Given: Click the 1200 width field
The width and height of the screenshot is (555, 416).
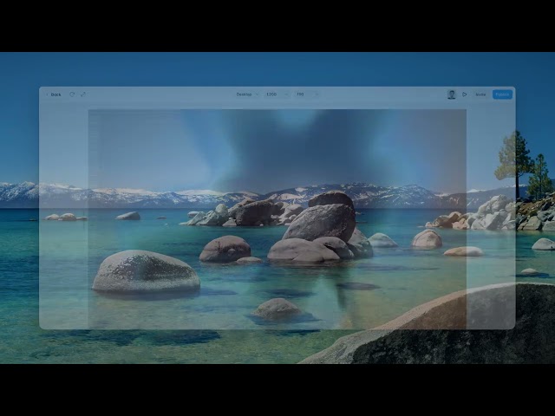Looking at the screenshot, I should coord(276,94).
